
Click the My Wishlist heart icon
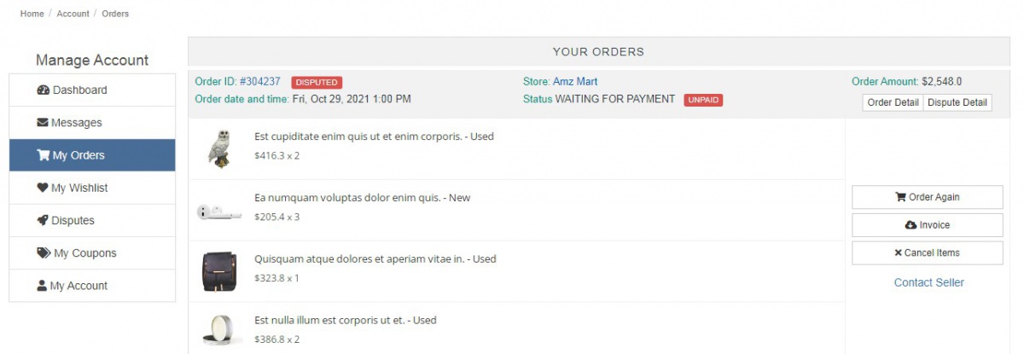[43, 188]
